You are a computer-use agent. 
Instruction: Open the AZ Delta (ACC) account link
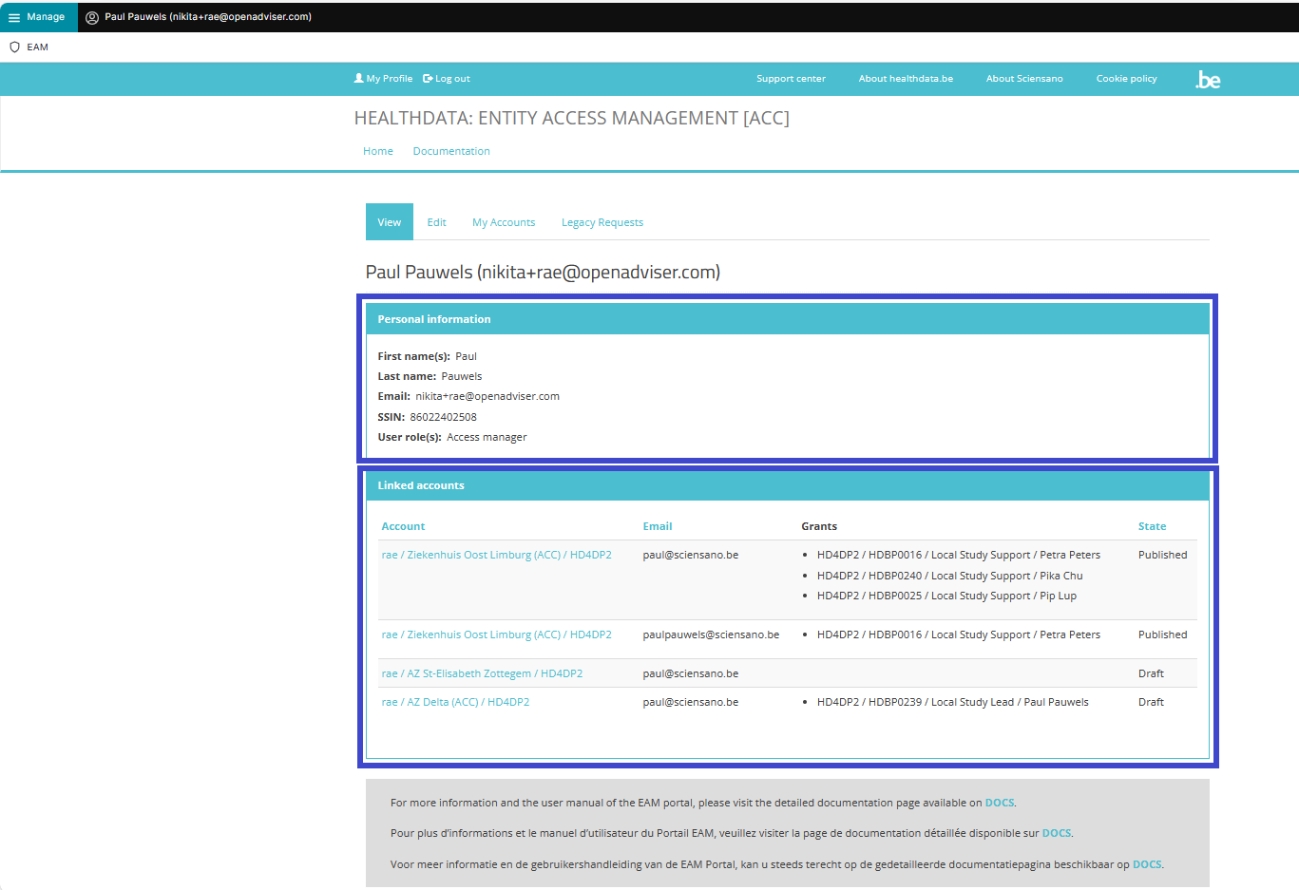click(455, 702)
